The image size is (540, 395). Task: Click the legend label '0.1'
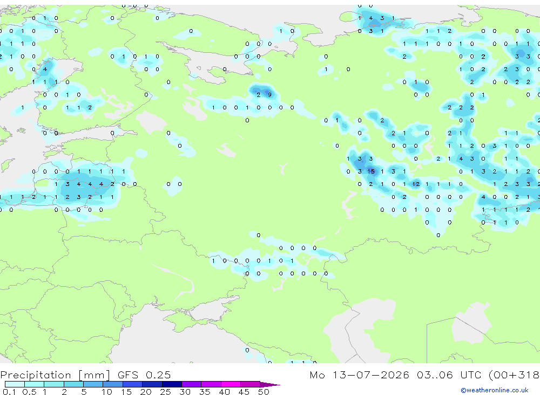(x=9, y=392)
